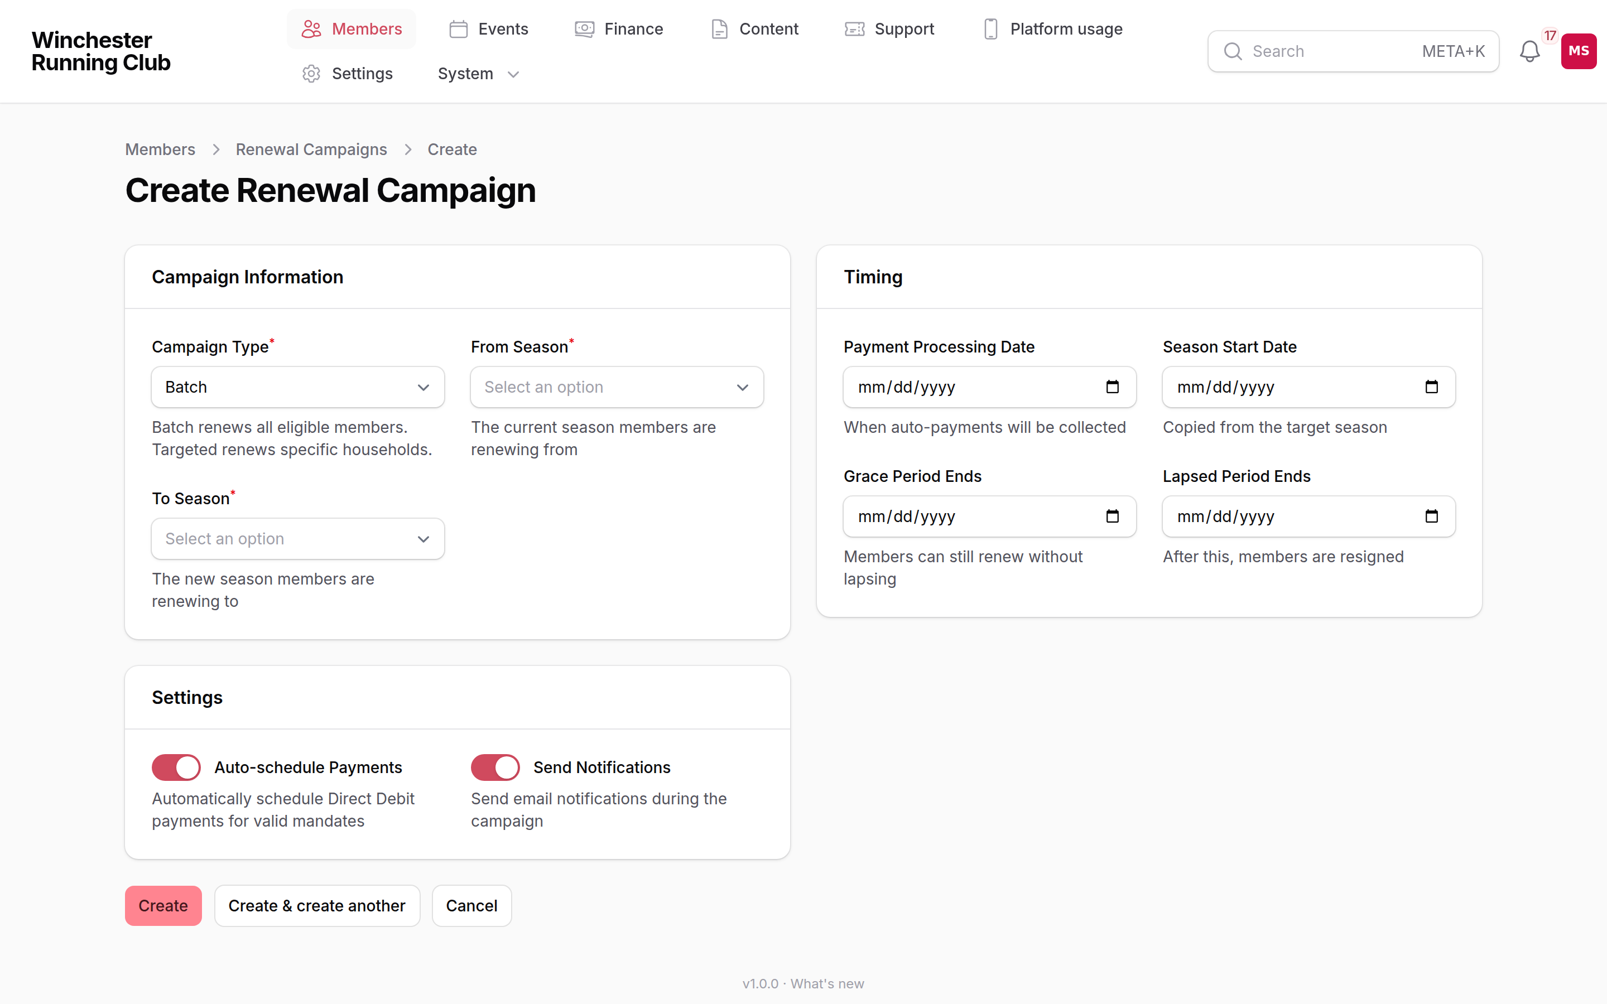Toggle Send Notifications switch
1607x1004 pixels.
(x=495, y=767)
